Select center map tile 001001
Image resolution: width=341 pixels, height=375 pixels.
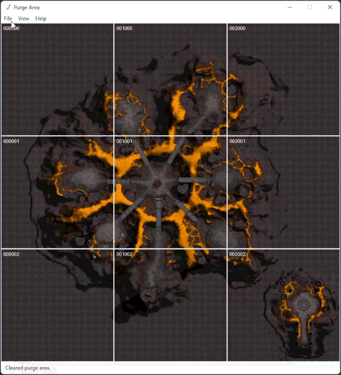coord(170,192)
